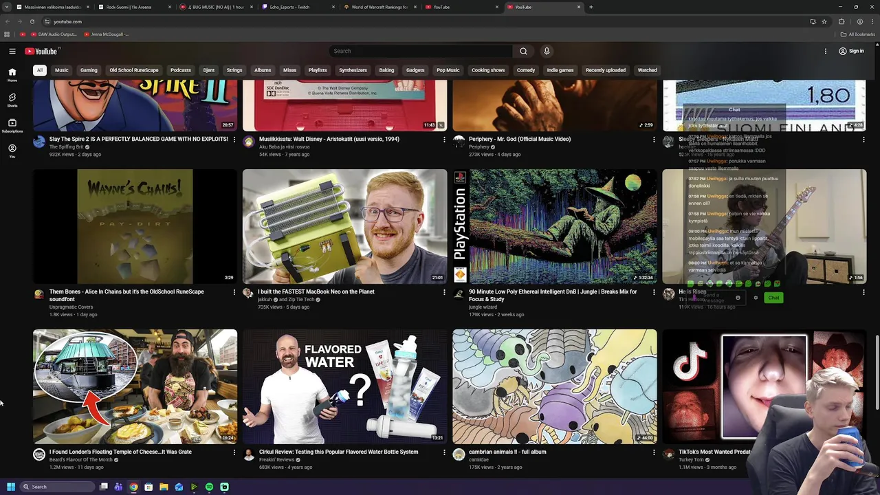Open File Explorer from the taskbar

[164, 487]
